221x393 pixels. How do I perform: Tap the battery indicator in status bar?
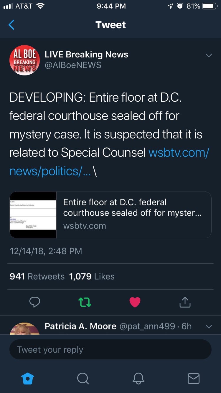pyautogui.click(x=210, y=6)
